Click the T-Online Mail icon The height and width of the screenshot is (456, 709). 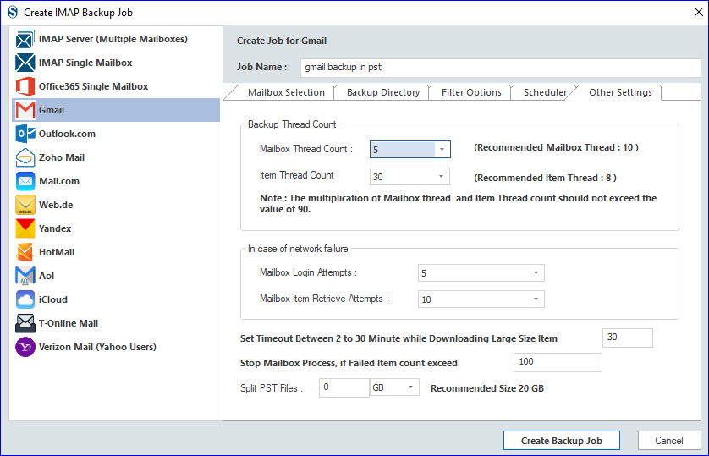tap(25, 323)
